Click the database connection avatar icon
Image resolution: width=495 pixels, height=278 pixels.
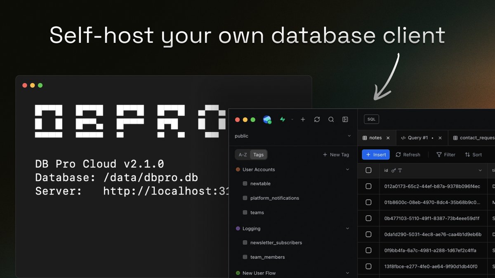pos(267,119)
